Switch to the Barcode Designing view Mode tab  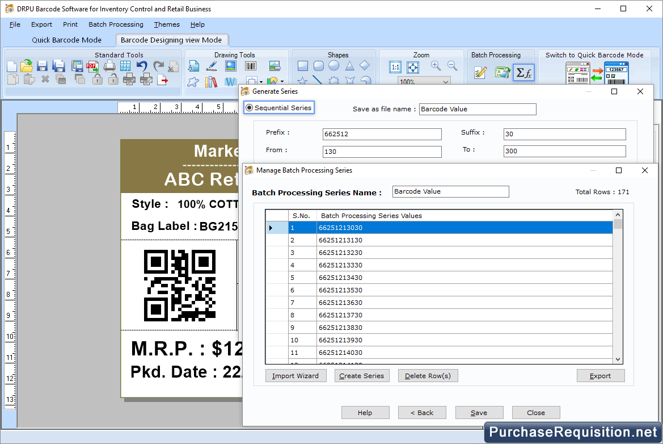coord(172,40)
